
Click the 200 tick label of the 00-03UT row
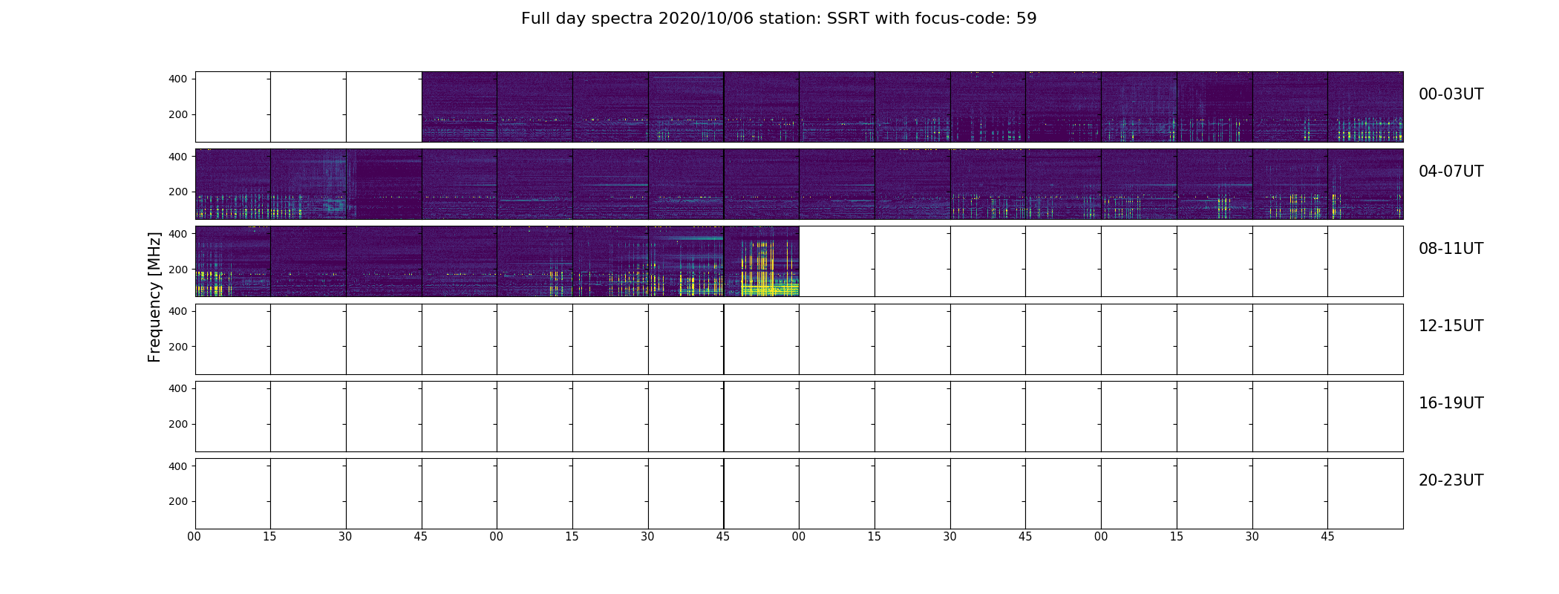pyautogui.click(x=179, y=114)
